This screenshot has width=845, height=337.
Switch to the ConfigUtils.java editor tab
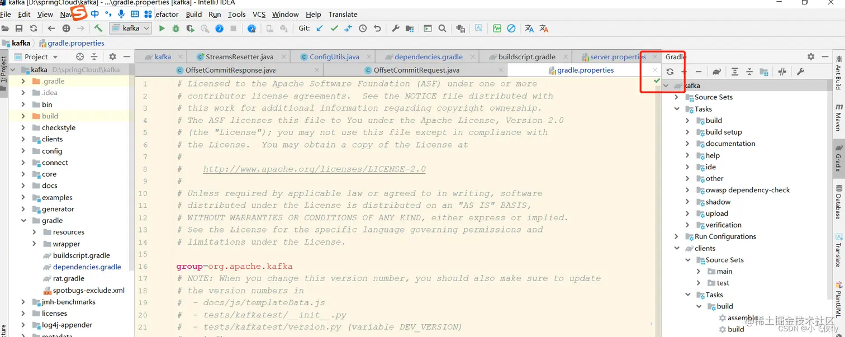click(334, 56)
